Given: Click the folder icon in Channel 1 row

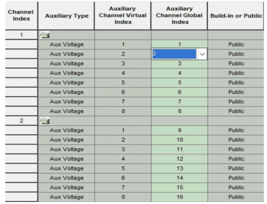Looking at the screenshot, I should (44, 35).
